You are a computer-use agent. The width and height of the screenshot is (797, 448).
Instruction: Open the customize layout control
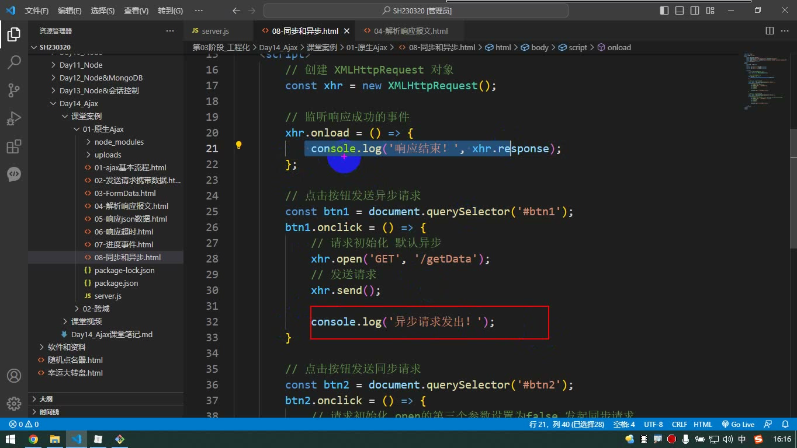710,10
